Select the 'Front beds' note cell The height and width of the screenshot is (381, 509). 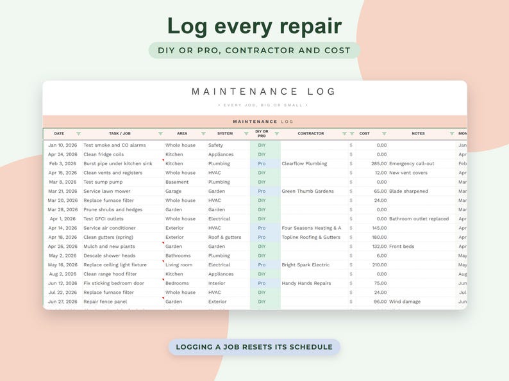(x=422, y=247)
